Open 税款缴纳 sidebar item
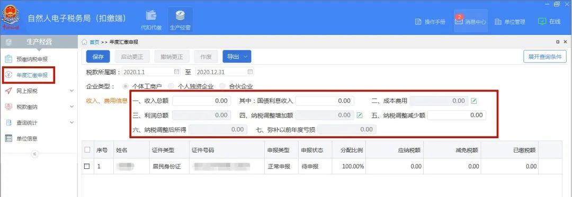Image resolution: width=572 pixels, height=197 pixels. [27, 107]
